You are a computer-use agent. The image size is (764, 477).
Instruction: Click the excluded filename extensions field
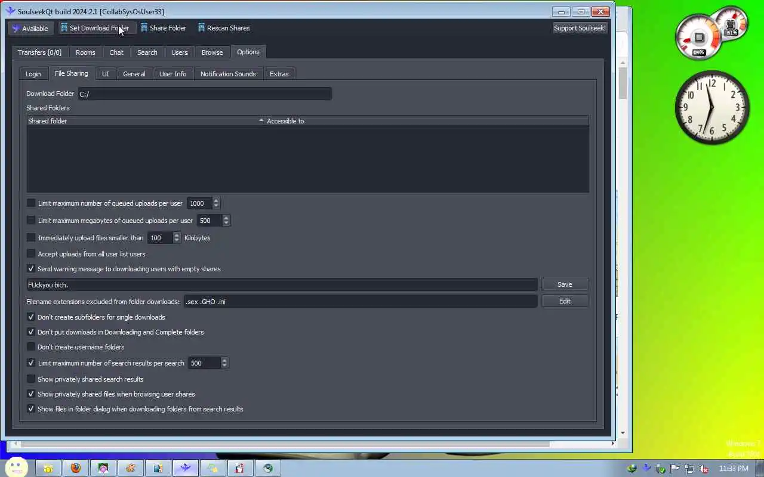[361, 302]
